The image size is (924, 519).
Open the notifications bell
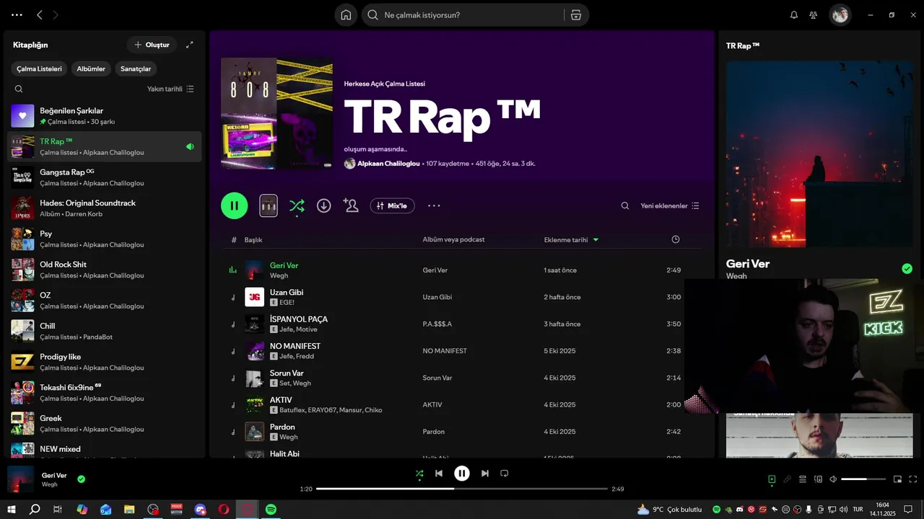click(x=794, y=15)
